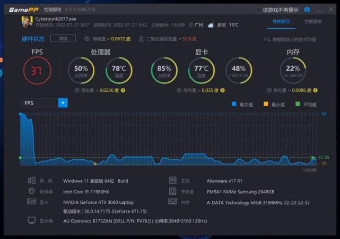The width and height of the screenshot is (340, 239).
Task: Click the blue 最大值 legend swatch
Action: (x=234, y=104)
